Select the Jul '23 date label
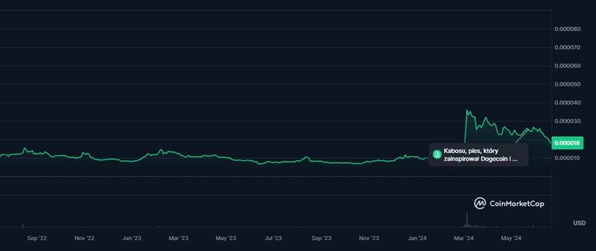 point(274,238)
